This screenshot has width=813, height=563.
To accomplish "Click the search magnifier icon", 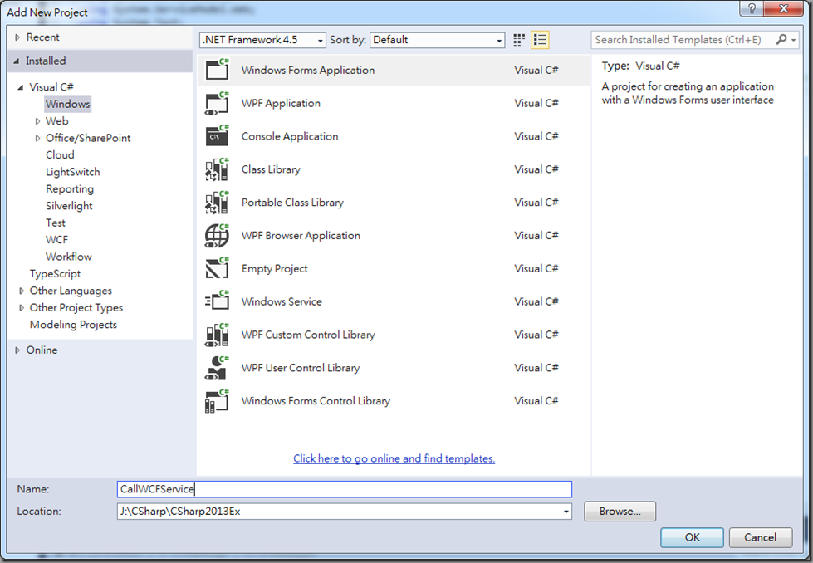I will click(781, 39).
